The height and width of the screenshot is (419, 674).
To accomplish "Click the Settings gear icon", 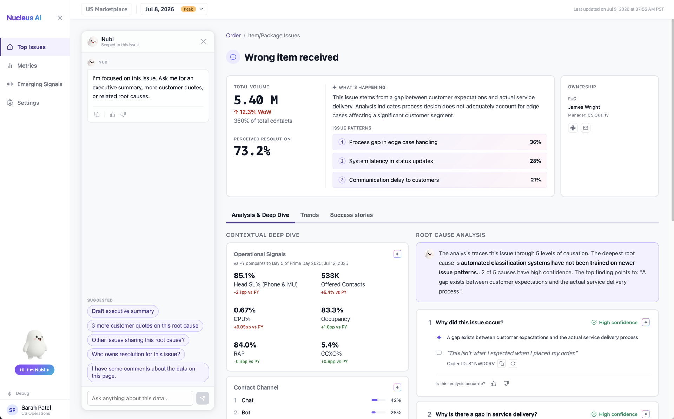I will (x=10, y=103).
